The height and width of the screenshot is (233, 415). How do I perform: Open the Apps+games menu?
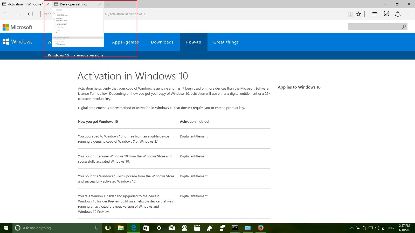125,42
